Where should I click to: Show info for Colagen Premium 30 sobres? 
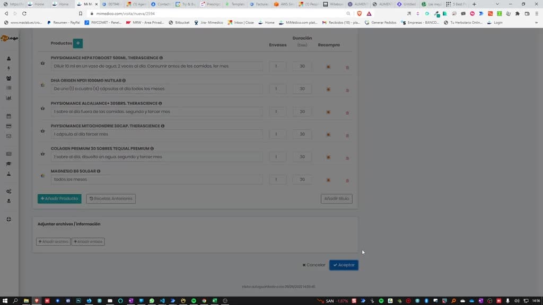[152, 148]
